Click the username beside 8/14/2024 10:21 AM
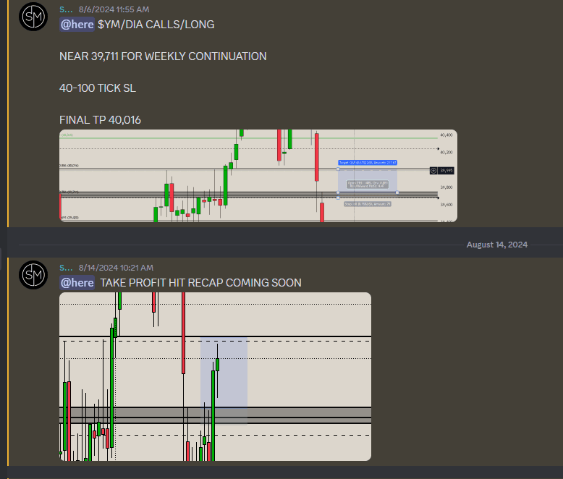Viewport: 563px width, 479px height. tap(66, 268)
